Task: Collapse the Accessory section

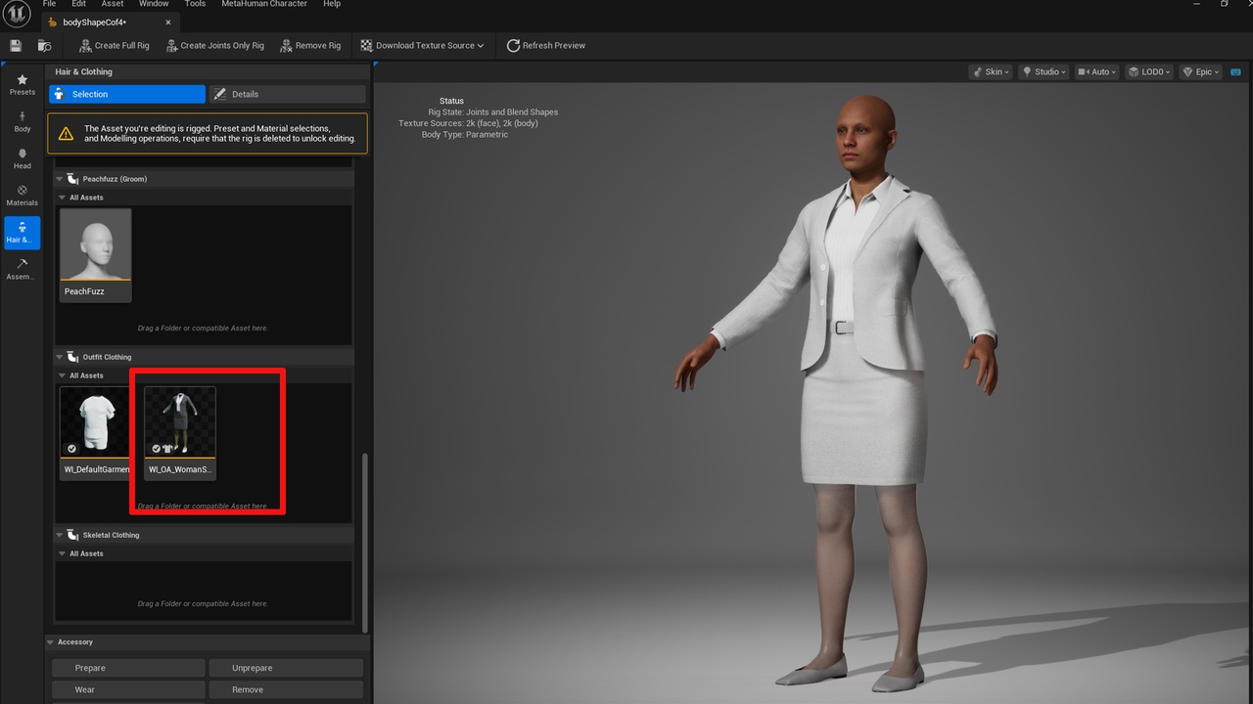Action: tap(50, 642)
